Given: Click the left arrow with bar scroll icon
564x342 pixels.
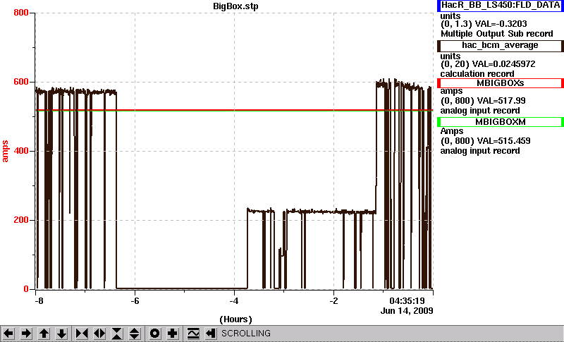Looking at the screenshot, I should 211,334.
